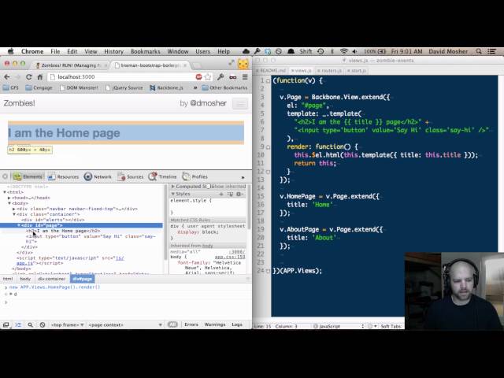Switch to the Network panel
504x378 pixels.
(x=98, y=176)
